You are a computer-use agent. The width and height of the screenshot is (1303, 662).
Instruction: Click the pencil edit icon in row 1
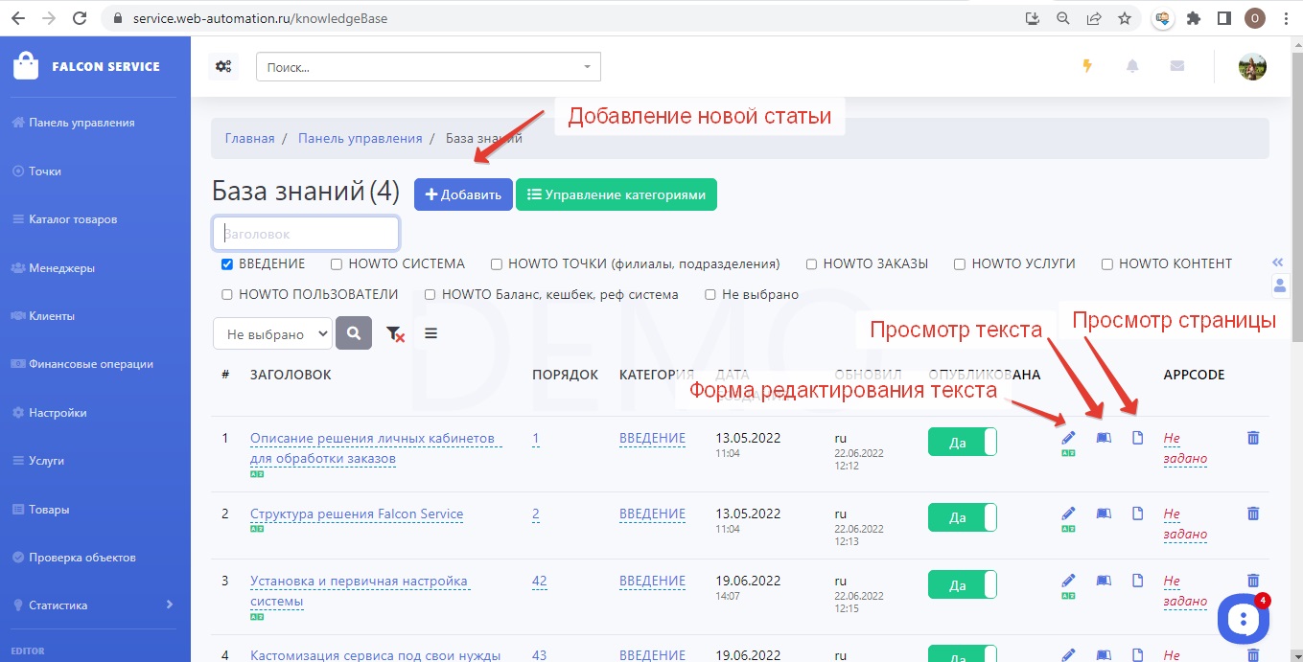click(x=1068, y=438)
